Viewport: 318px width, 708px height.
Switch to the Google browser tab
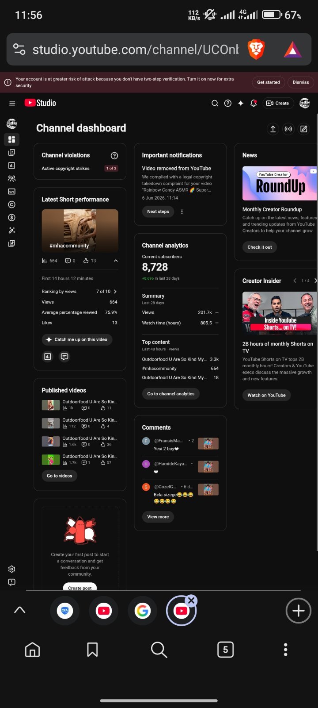pos(142,611)
